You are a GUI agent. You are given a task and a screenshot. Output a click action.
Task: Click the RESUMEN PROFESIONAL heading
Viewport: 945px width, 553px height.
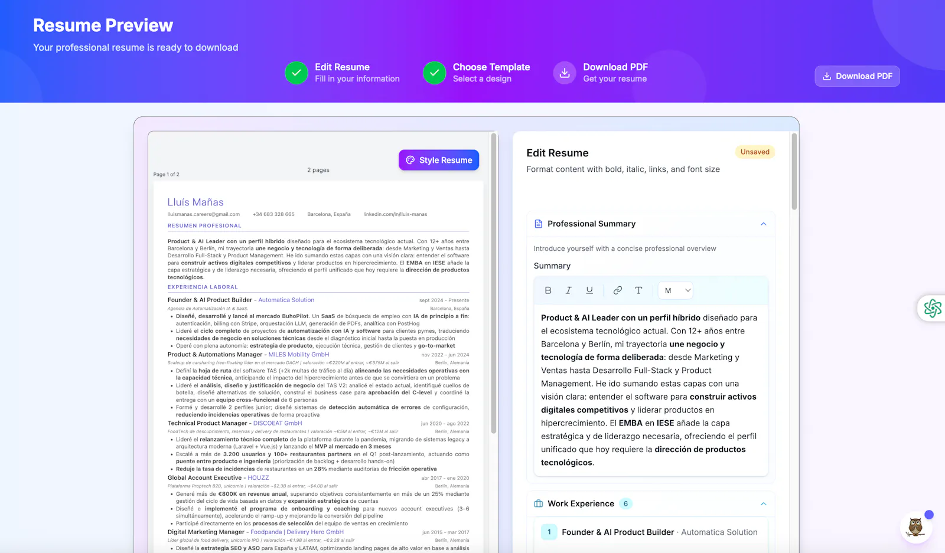pyautogui.click(x=204, y=225)
